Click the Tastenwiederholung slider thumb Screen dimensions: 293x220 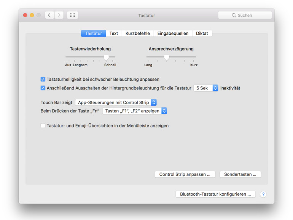click(x=106, y=58)
